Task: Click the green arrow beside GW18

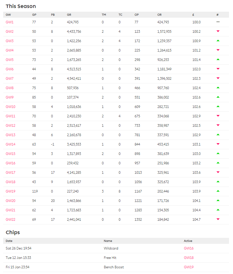Action: click(218, 182)
